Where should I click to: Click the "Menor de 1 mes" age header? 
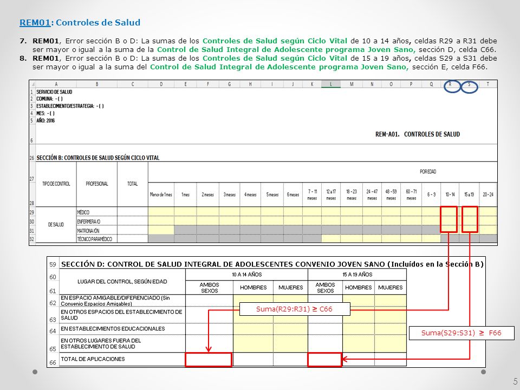[x=161, y=194]
